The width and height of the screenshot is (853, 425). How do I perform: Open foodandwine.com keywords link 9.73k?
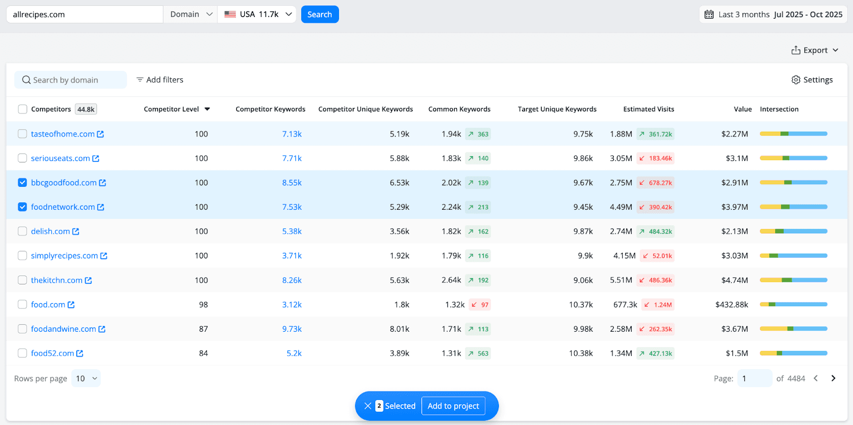tap(292, 329)
